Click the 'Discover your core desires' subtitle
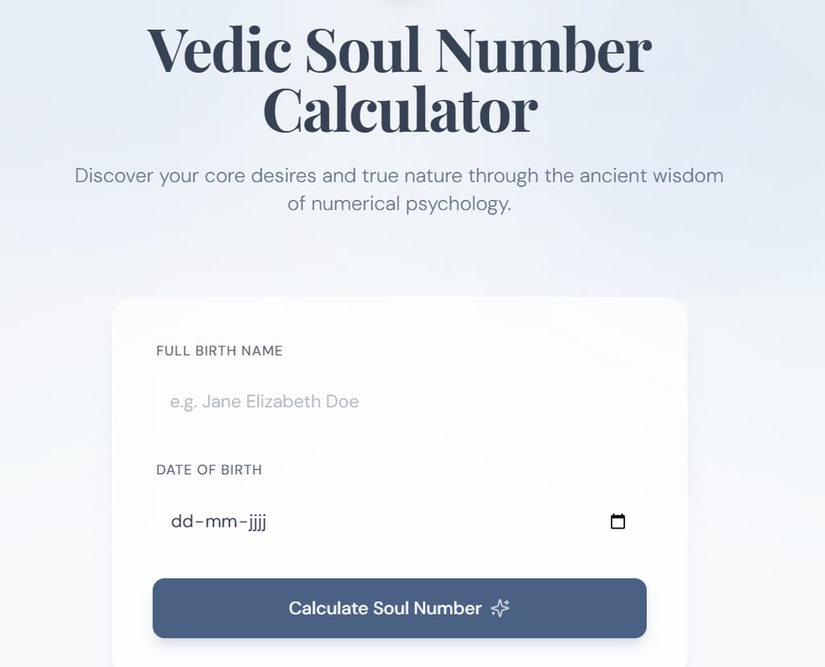The height and width of the screenshot is (667, 825). pyautogui.click(x=242, y=176)
